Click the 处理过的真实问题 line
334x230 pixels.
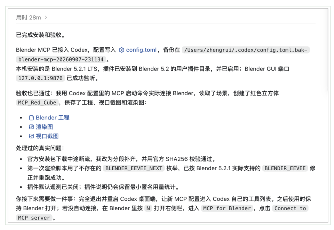point(40,148)
